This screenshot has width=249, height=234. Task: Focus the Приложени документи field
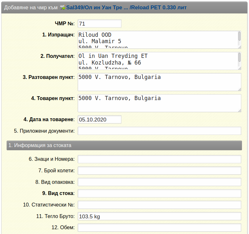coord(160,131)
